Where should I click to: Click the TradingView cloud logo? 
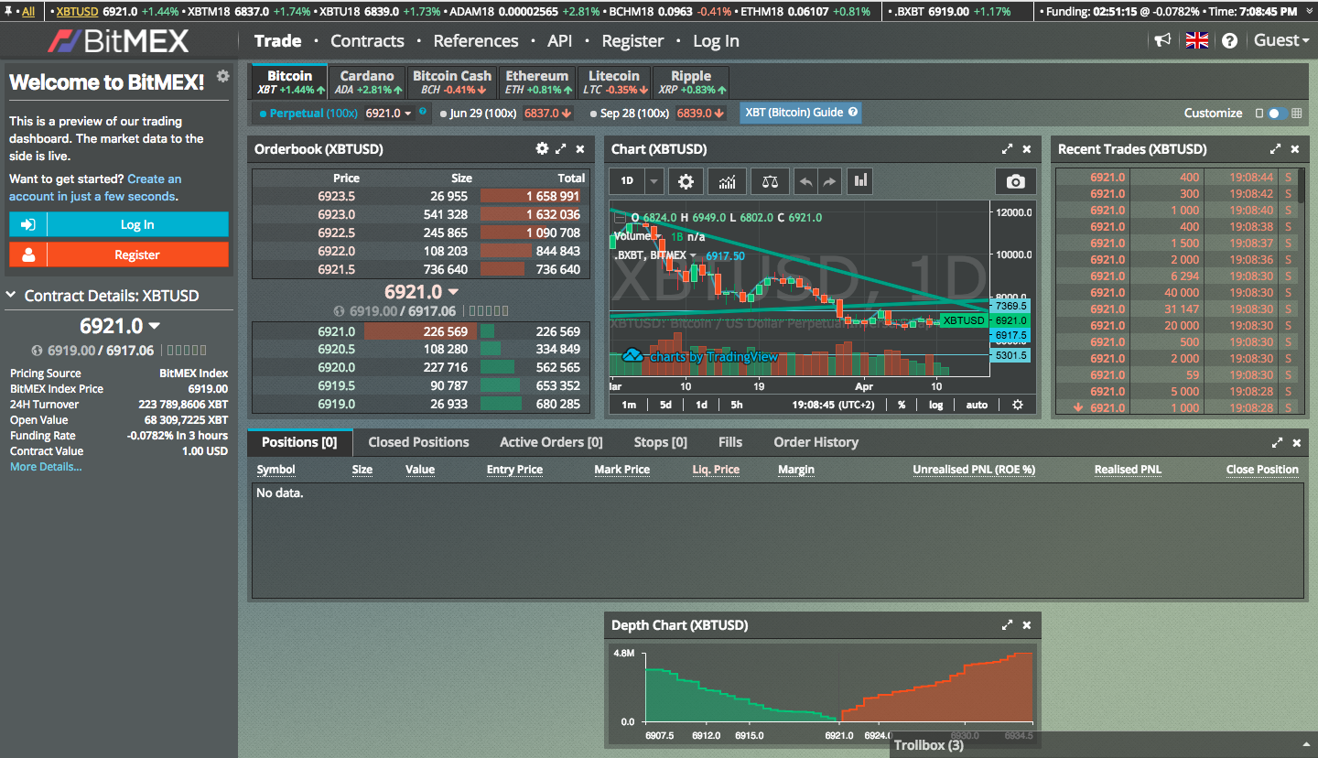(632, 355)
